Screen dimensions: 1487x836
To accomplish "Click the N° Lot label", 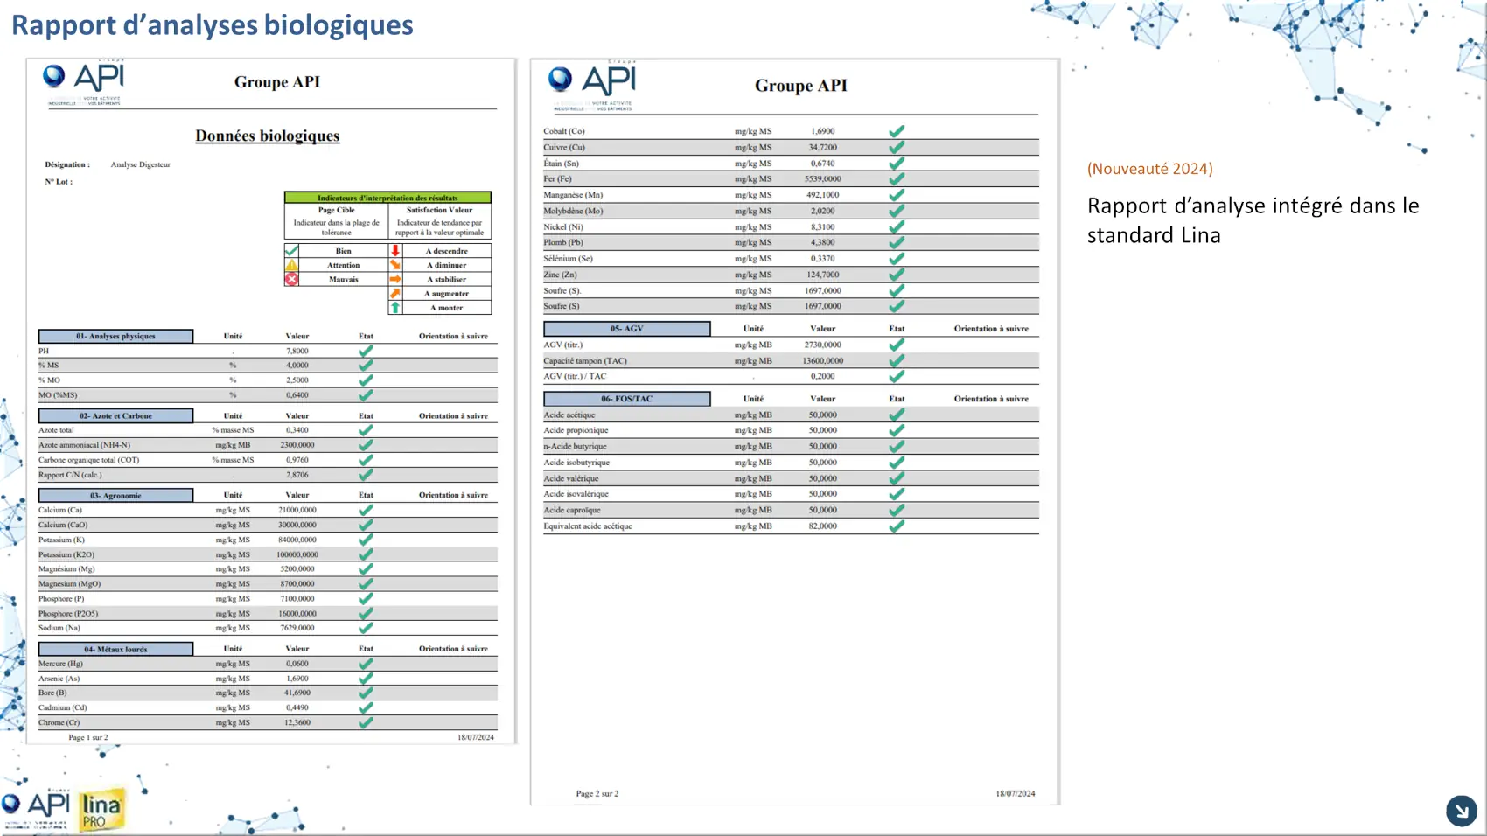I will coord(59,182).
